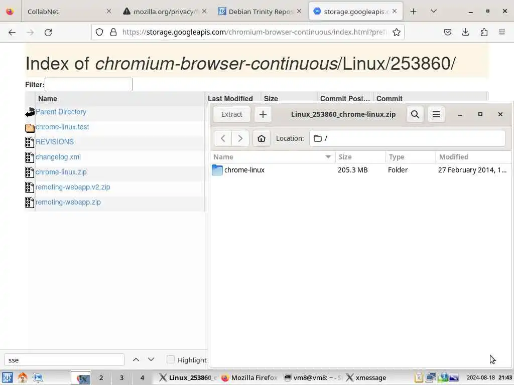Click the taskbar home folder icon

pyautogui.click(x=23, y=378)
